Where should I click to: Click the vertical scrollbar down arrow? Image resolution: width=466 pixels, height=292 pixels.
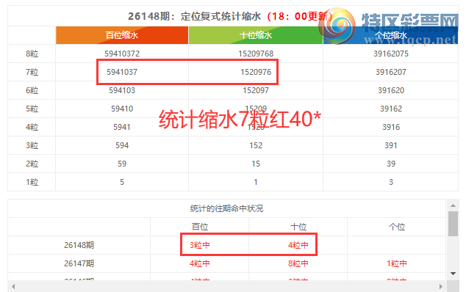click(453, 274)
